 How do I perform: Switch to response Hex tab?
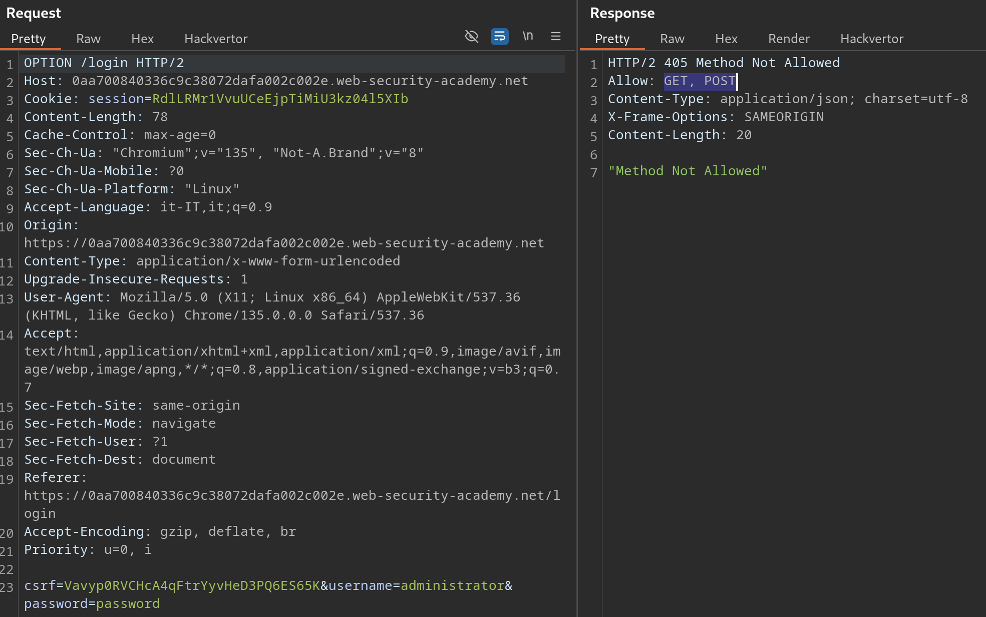tap(726, 39)
